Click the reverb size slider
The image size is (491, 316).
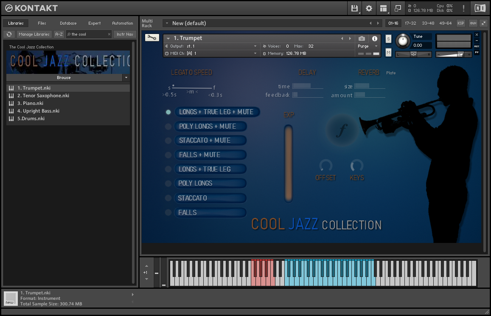(370, 86)
